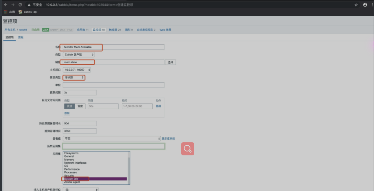374x191 pixels.
Task: Click the 选择 key button
Action: (170, 62)
